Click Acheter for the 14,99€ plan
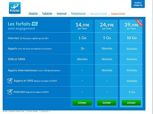Screen dimensions: 153x114 (82, 103)
